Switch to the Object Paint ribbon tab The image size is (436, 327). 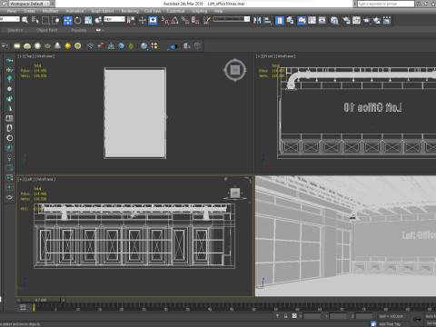click(x=47, y=30)
